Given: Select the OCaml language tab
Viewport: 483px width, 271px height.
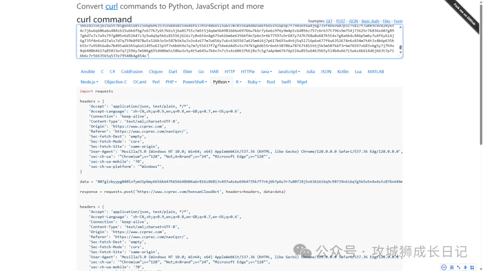Looking at the screenshot, I should pyautogui.click(x=140, y=82).
